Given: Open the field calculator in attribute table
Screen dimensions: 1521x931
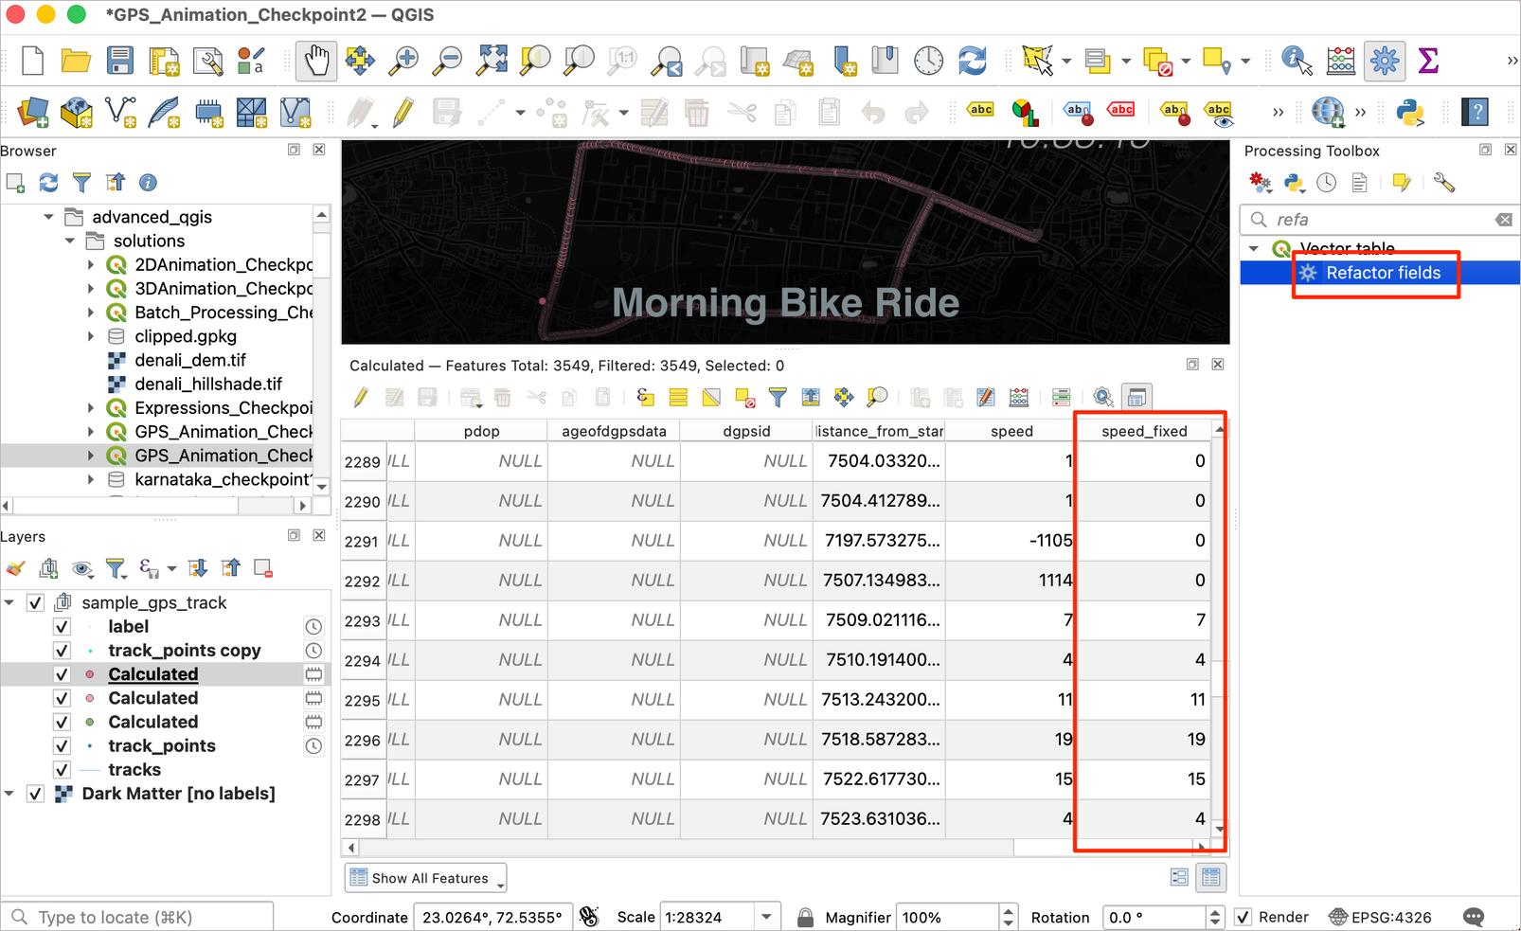Looking at the screenshot, I should click(x=1018, y=398).
